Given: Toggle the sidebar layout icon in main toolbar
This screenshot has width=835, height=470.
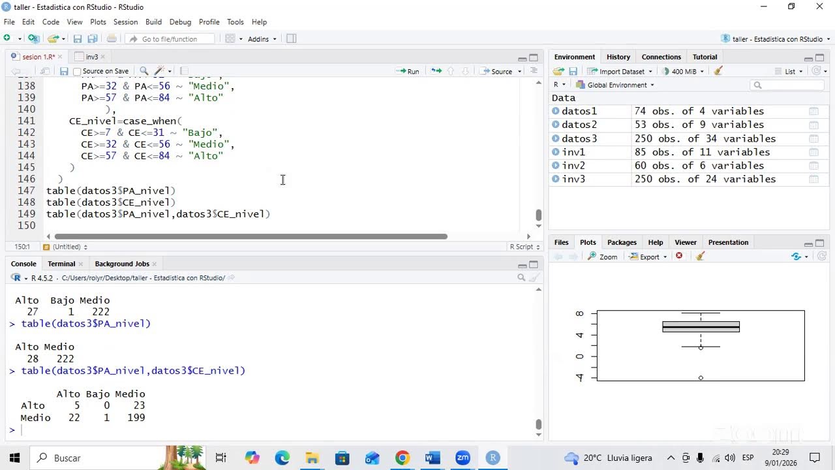Looking at the screenshot, I should click(292, 39).
